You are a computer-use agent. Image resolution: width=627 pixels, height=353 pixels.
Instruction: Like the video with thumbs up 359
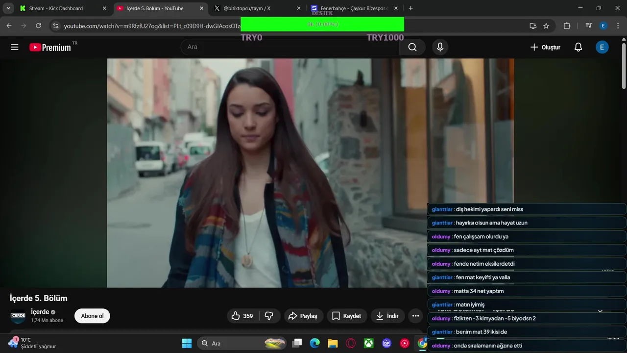tap(243, 316)
